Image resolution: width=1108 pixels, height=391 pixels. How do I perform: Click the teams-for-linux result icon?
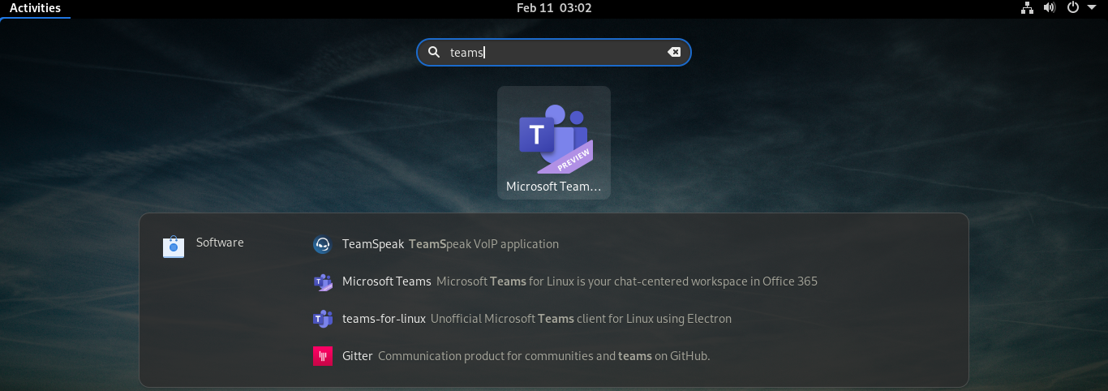[x=323, y=319]
